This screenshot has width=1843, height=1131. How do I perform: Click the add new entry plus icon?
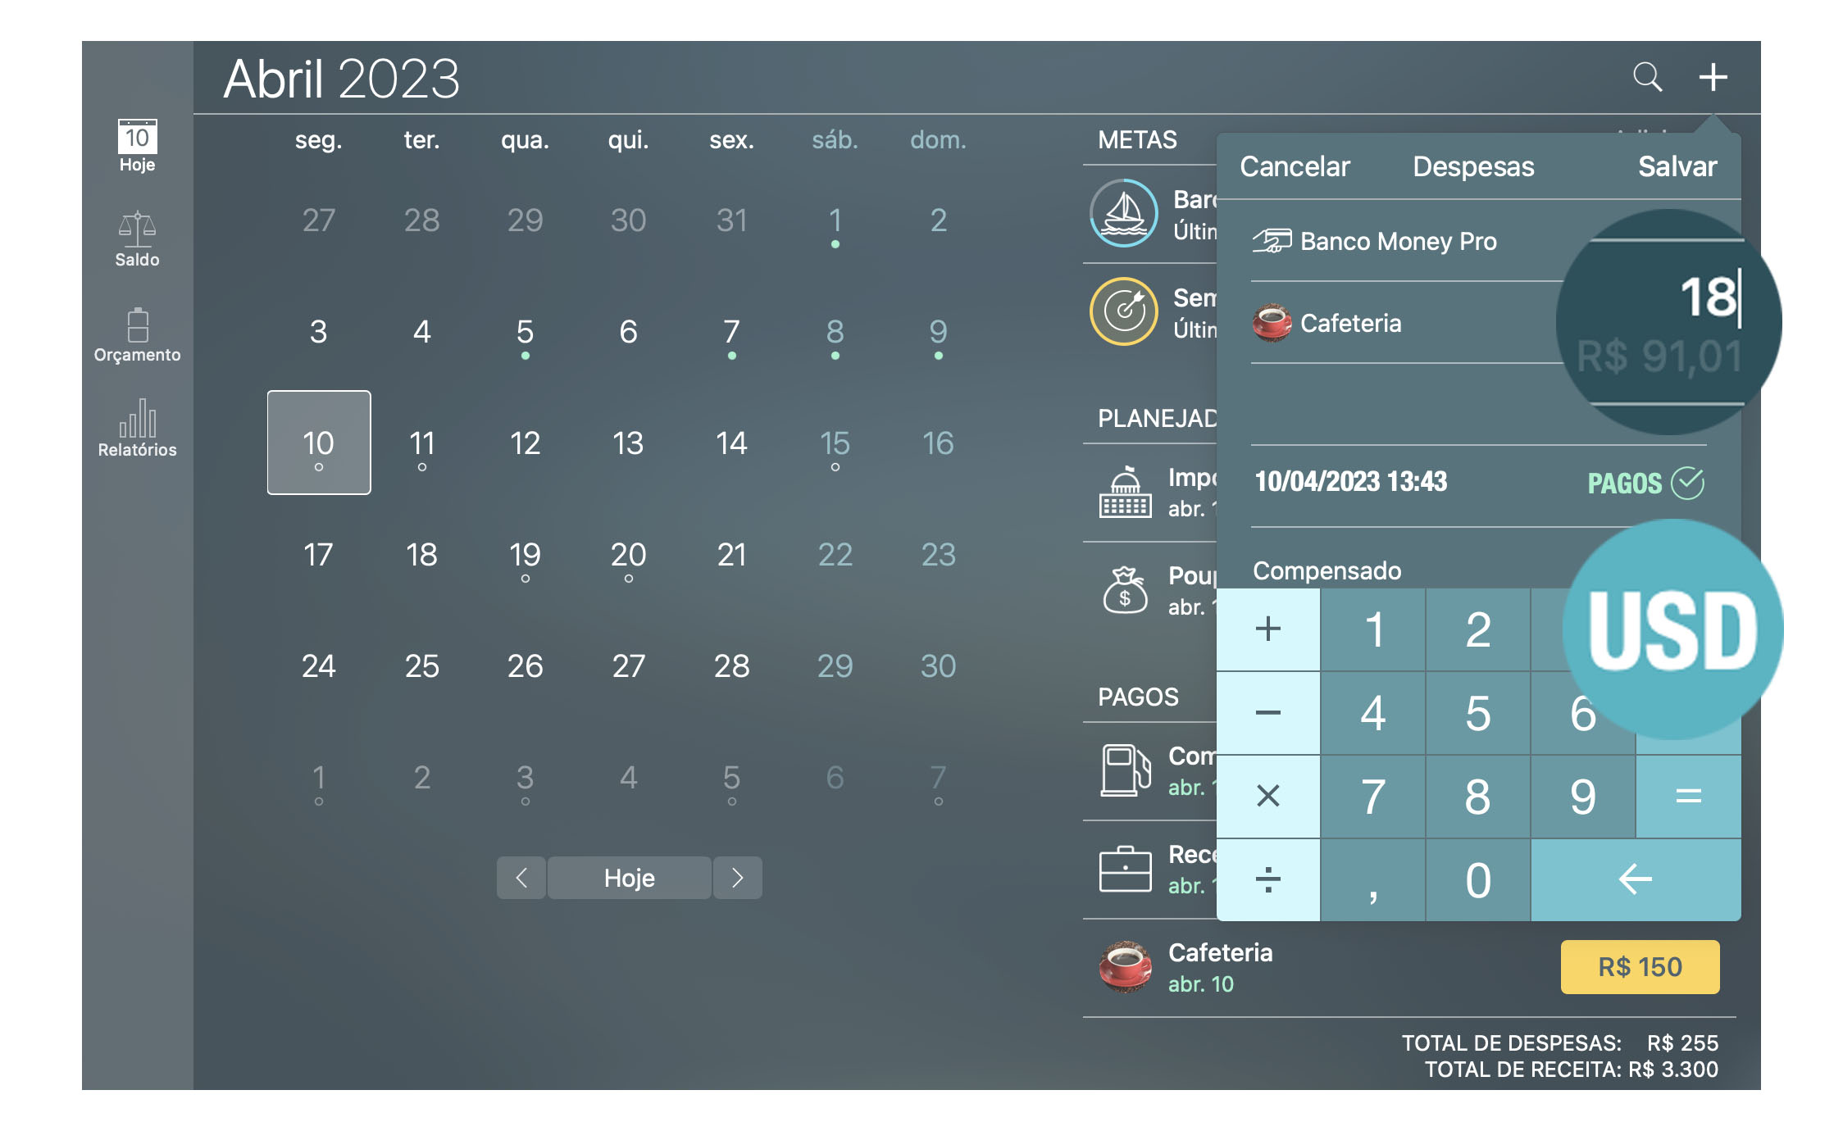point(1714,76)
